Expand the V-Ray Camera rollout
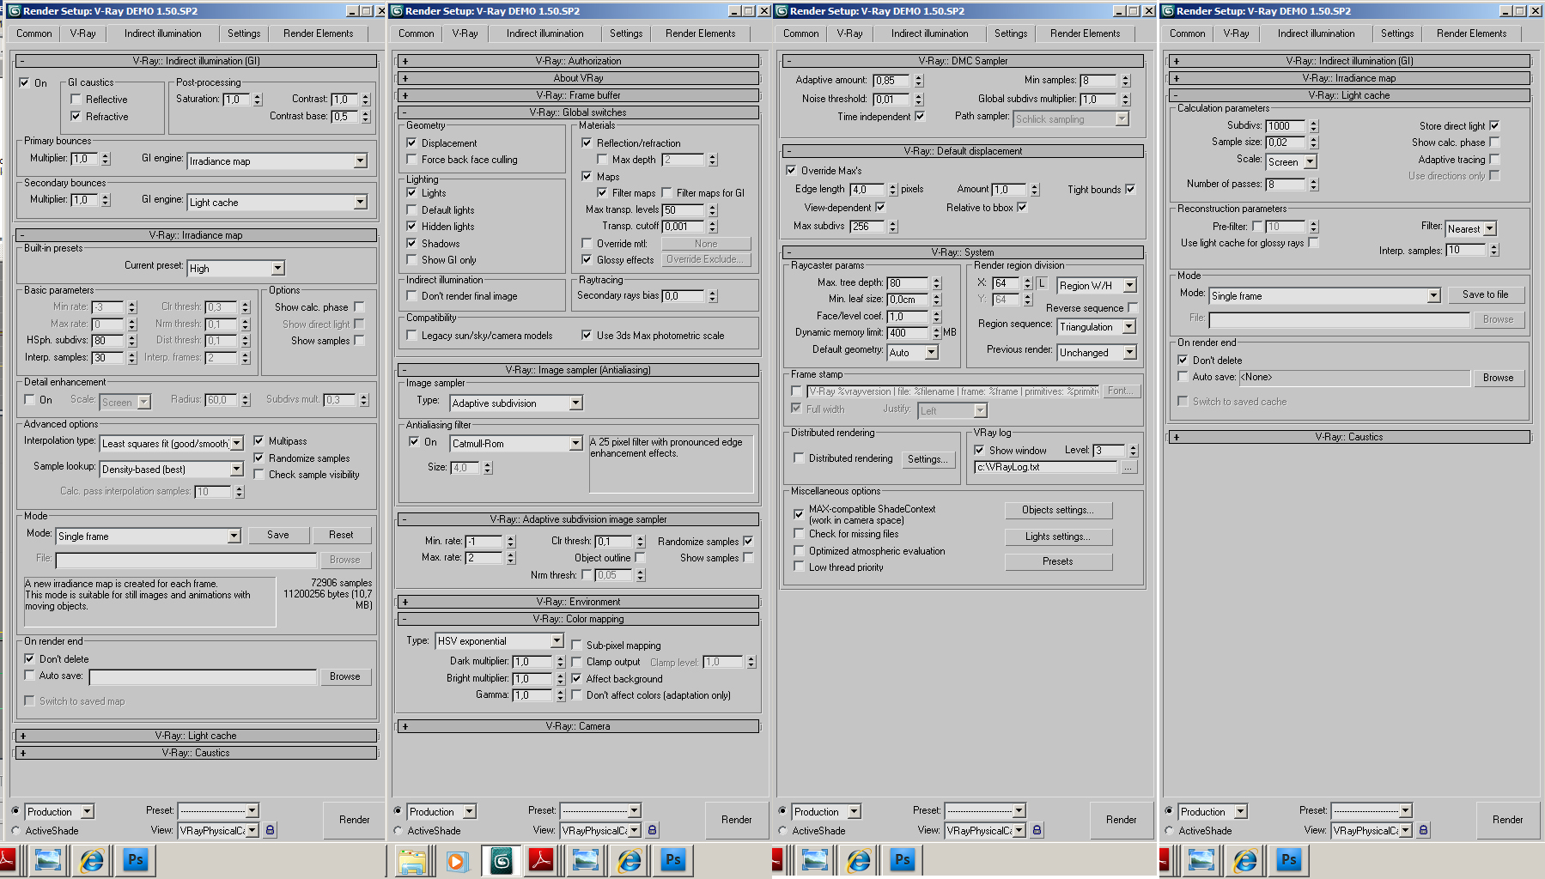The width and height of the screenshot is (1545, 879). [x=578, y=726]
